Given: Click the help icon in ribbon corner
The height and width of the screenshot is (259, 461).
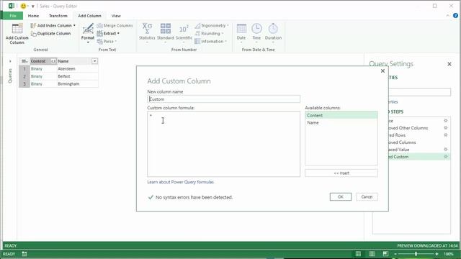Looking at the screenshot, I should click(x=455, y=16).
